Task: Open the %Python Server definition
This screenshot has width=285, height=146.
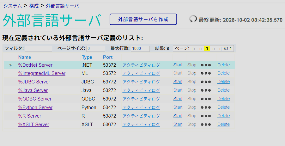Action: 35,107
